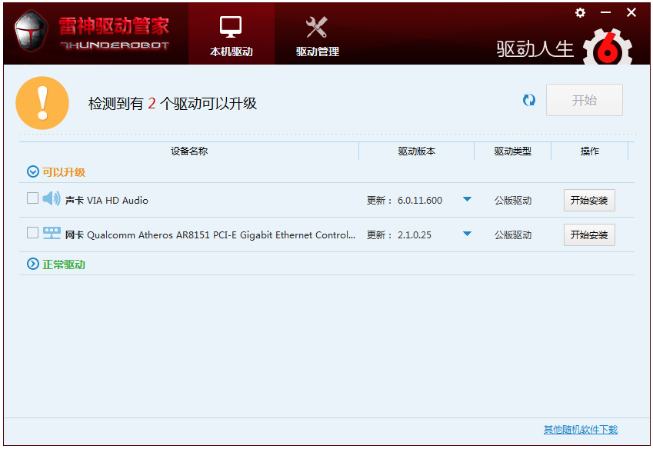
Task: Click the 开始 button
Action: (584, 101)
